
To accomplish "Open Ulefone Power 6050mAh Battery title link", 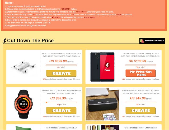I will click(140, 55).
